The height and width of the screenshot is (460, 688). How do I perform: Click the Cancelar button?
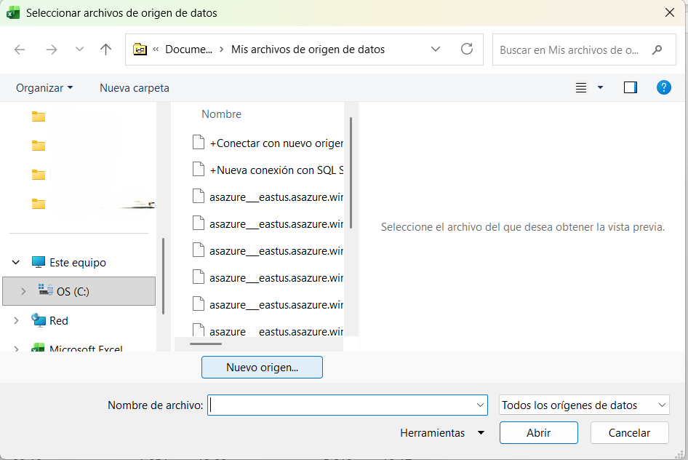pos(629,433)
